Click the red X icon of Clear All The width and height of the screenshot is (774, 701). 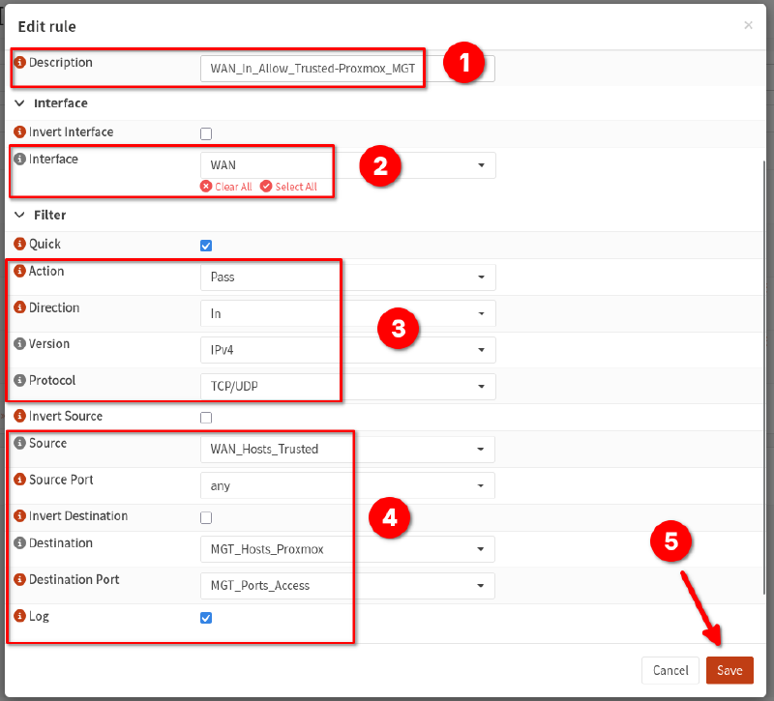206,187
